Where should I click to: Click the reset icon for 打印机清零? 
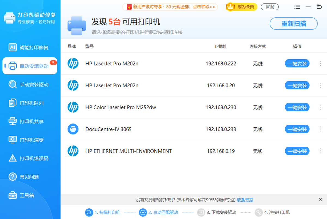pos(13,140)
